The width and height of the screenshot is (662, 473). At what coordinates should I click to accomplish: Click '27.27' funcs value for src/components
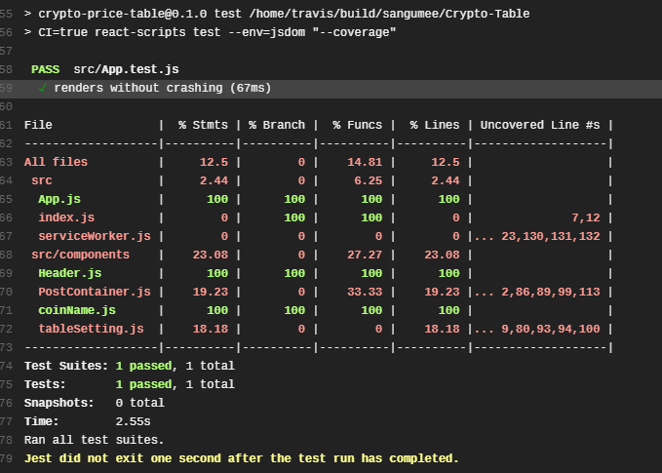click(365, 255)
